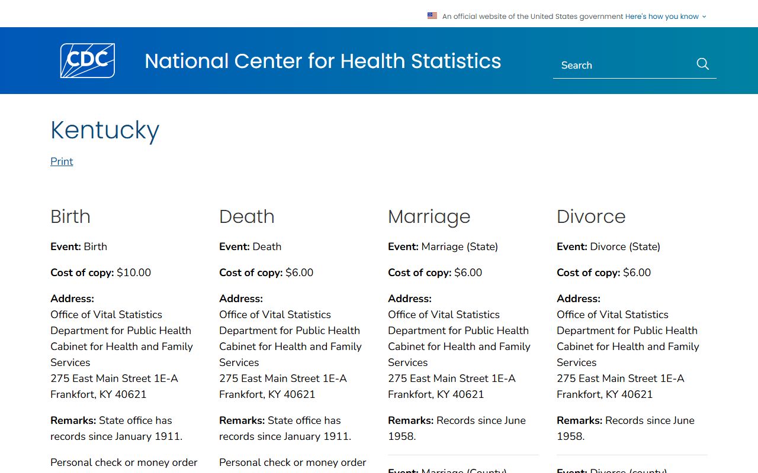Viewport: 758px width, 473px height.
Task: Click the Death cost of copy $6.00
Action: coord(266,273)
